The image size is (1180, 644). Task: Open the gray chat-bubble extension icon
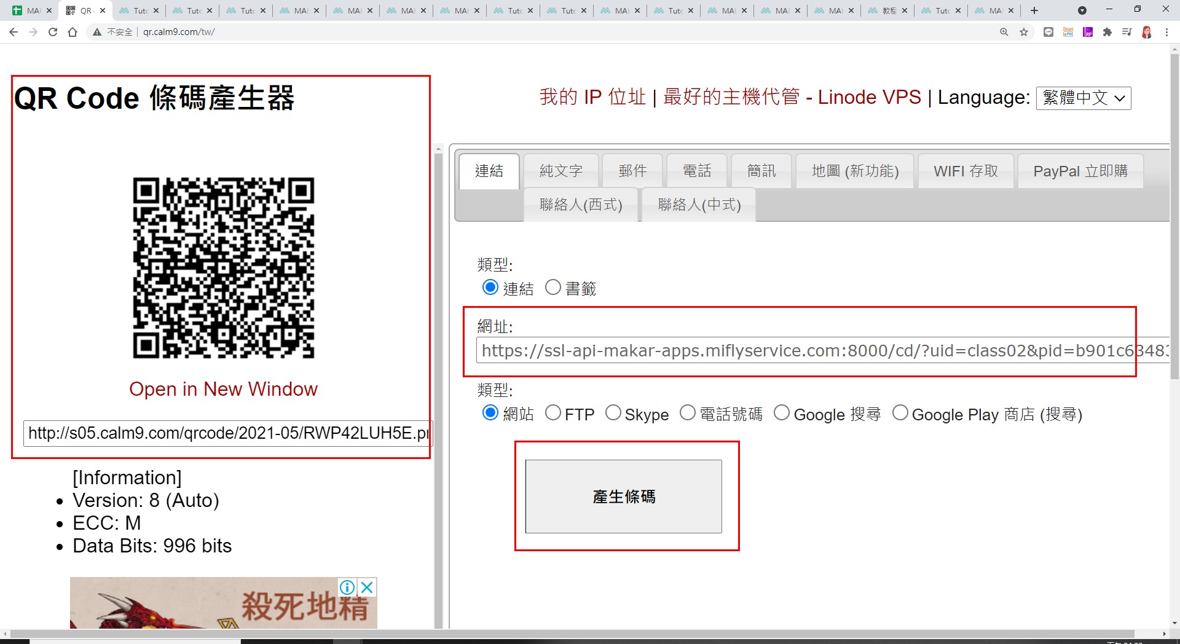point(1048,32)
